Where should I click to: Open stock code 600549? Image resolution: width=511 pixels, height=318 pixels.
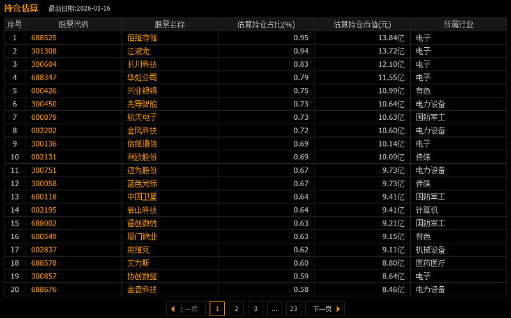click(x=44, y=236)
